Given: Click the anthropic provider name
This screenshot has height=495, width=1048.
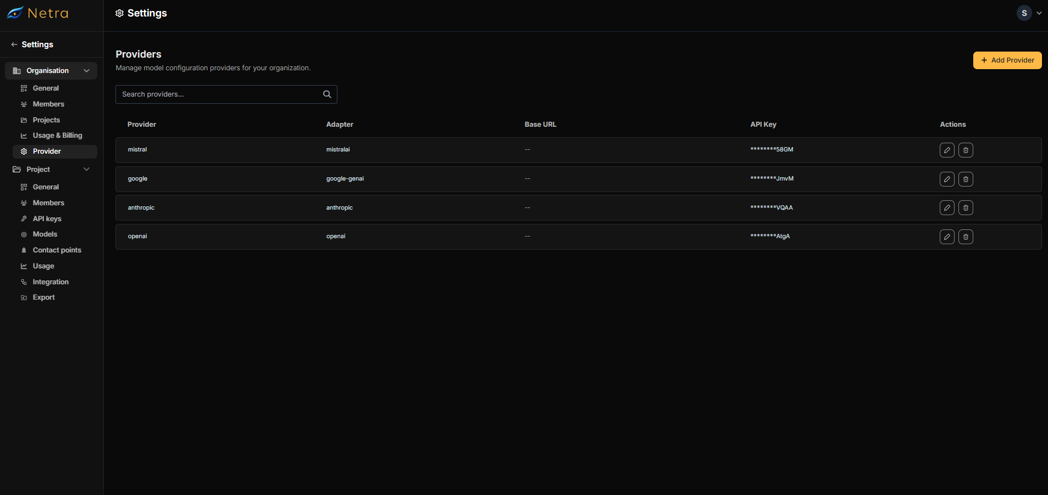Looking at the screenshot, I should click(141, 208).
